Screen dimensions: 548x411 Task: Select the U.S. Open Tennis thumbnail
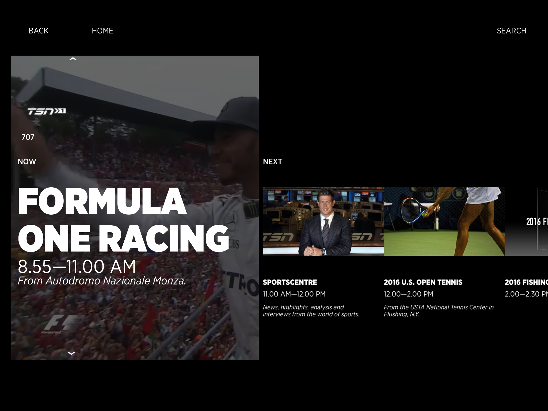click(x=444, y=221)
